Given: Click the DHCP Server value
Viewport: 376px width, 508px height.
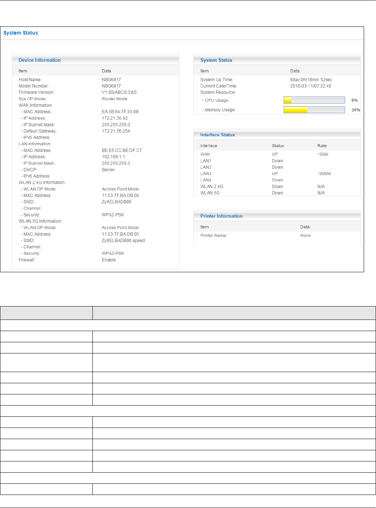Looking at the screenshot, I should pyautogui.click(x=108, y=170).
